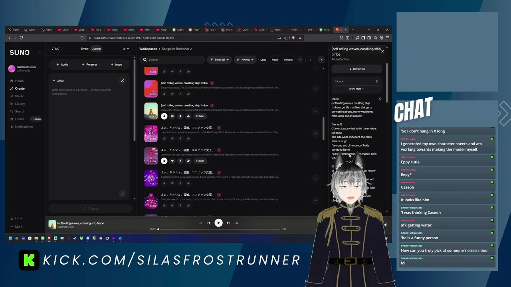The height and width of the screenshot is (287, 511).
Task: Toggle repeat in the player bar
Action: [x=237, y=223]
